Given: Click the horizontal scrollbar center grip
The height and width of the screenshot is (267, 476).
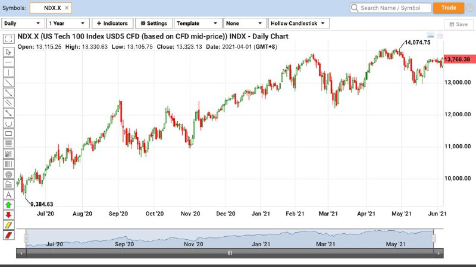Looking at the screenshot, I should [x=230, y=253].
